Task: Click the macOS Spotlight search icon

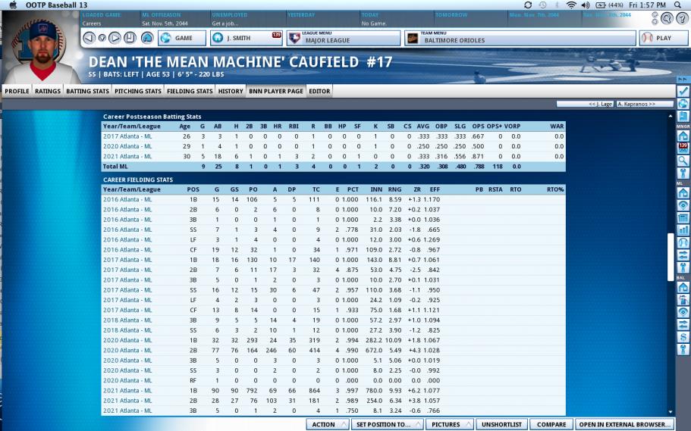Action: 678,5
